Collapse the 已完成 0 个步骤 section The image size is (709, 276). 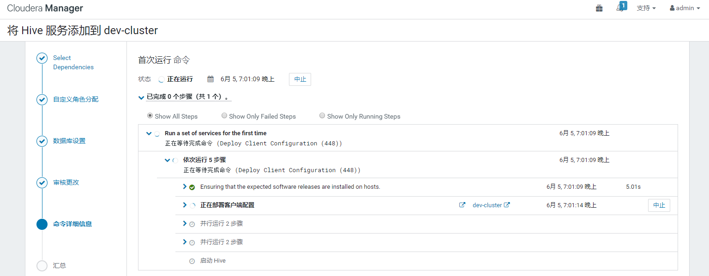[141, 97]
